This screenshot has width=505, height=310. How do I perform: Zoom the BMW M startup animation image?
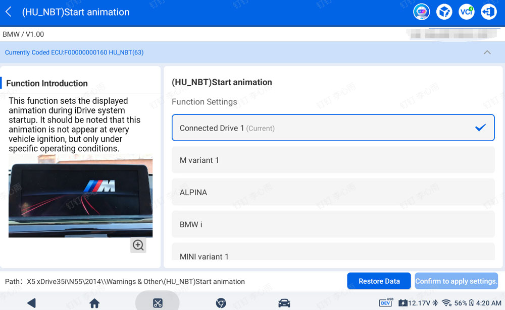click(x=138, y=245)
